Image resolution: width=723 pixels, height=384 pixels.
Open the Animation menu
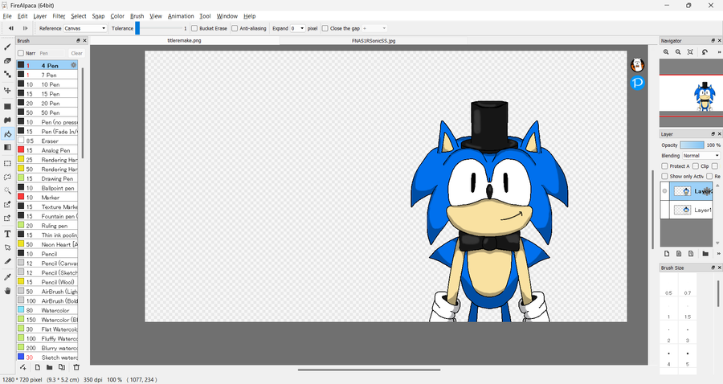click(181, 16)
